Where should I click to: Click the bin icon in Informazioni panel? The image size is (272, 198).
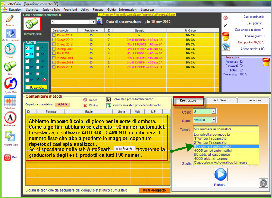coord(266,62)
